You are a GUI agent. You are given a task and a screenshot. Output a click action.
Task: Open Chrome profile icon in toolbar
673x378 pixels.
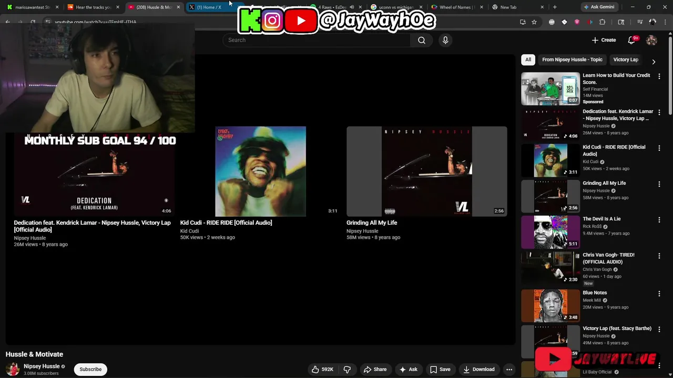(x=652, y=22)
